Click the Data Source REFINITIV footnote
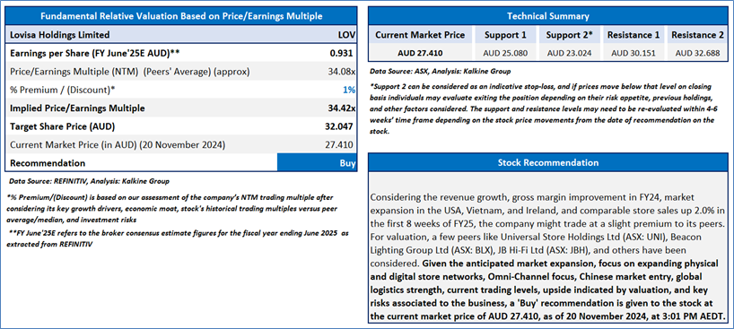This screenshot has height=329, width=734. 88,181
